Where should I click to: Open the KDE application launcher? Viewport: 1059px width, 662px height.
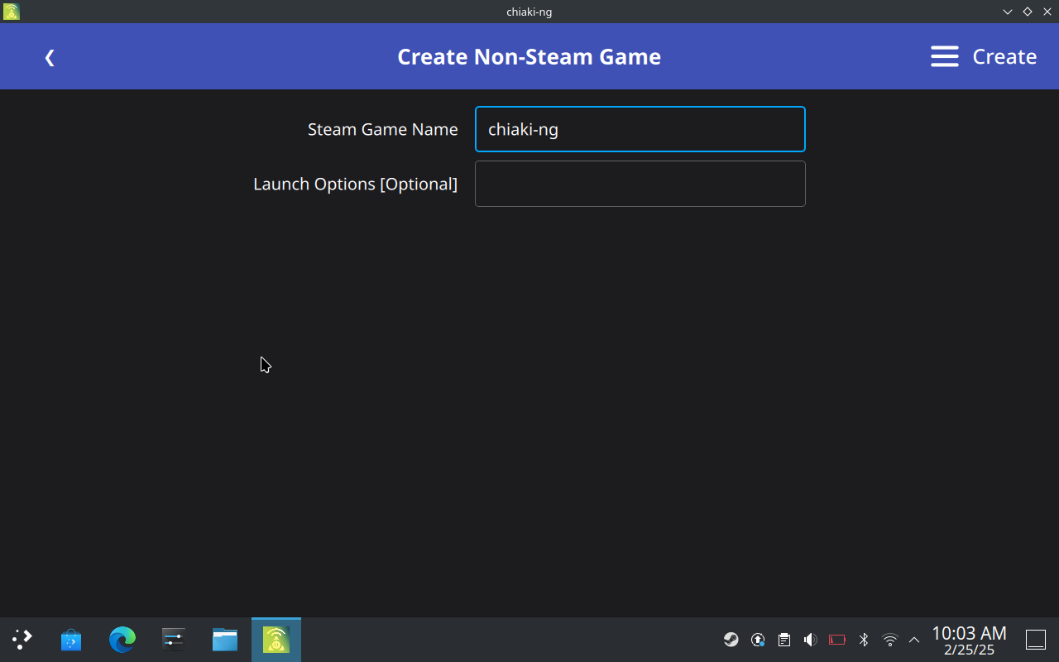pos(22,639)
